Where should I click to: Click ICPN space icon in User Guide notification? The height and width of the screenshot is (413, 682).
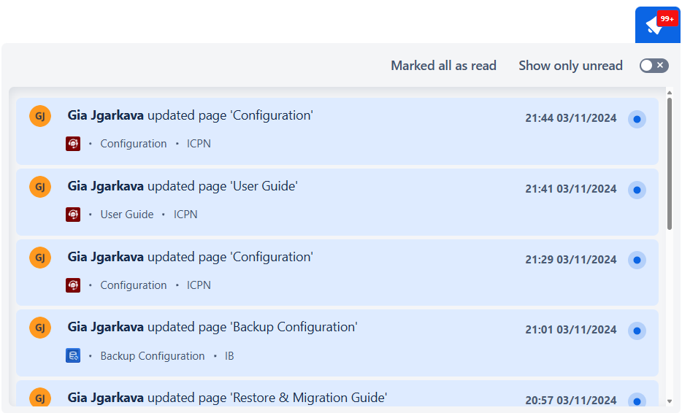click(73, 215)
